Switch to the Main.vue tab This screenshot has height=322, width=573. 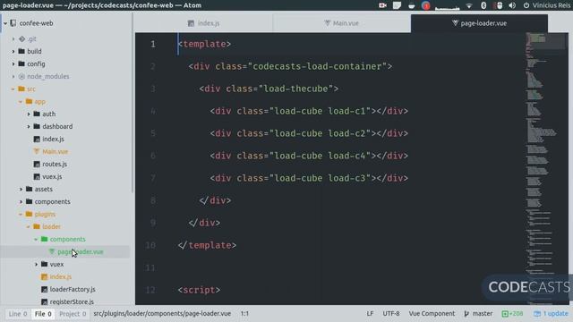point(342,23)
